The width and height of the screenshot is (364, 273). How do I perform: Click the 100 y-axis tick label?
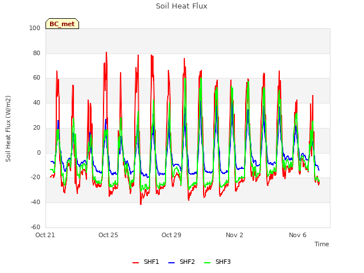(35, 28)
